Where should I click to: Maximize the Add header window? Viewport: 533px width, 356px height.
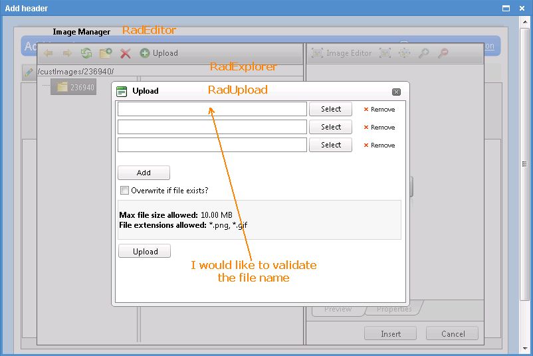506,8
